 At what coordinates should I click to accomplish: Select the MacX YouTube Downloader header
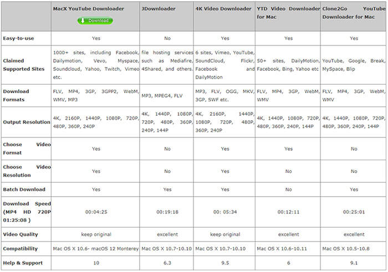point(88,9)
